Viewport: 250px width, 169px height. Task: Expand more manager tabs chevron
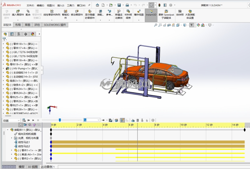pos(39,34)
